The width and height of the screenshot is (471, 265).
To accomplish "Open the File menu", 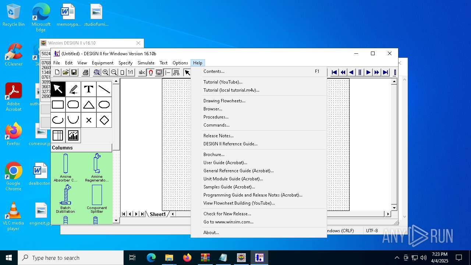I will point(57,63).
